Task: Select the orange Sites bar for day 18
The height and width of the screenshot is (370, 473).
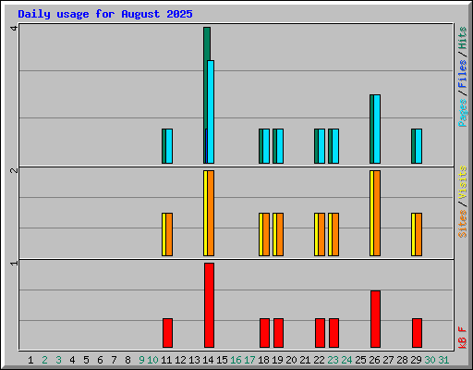Action: (266, 234)
